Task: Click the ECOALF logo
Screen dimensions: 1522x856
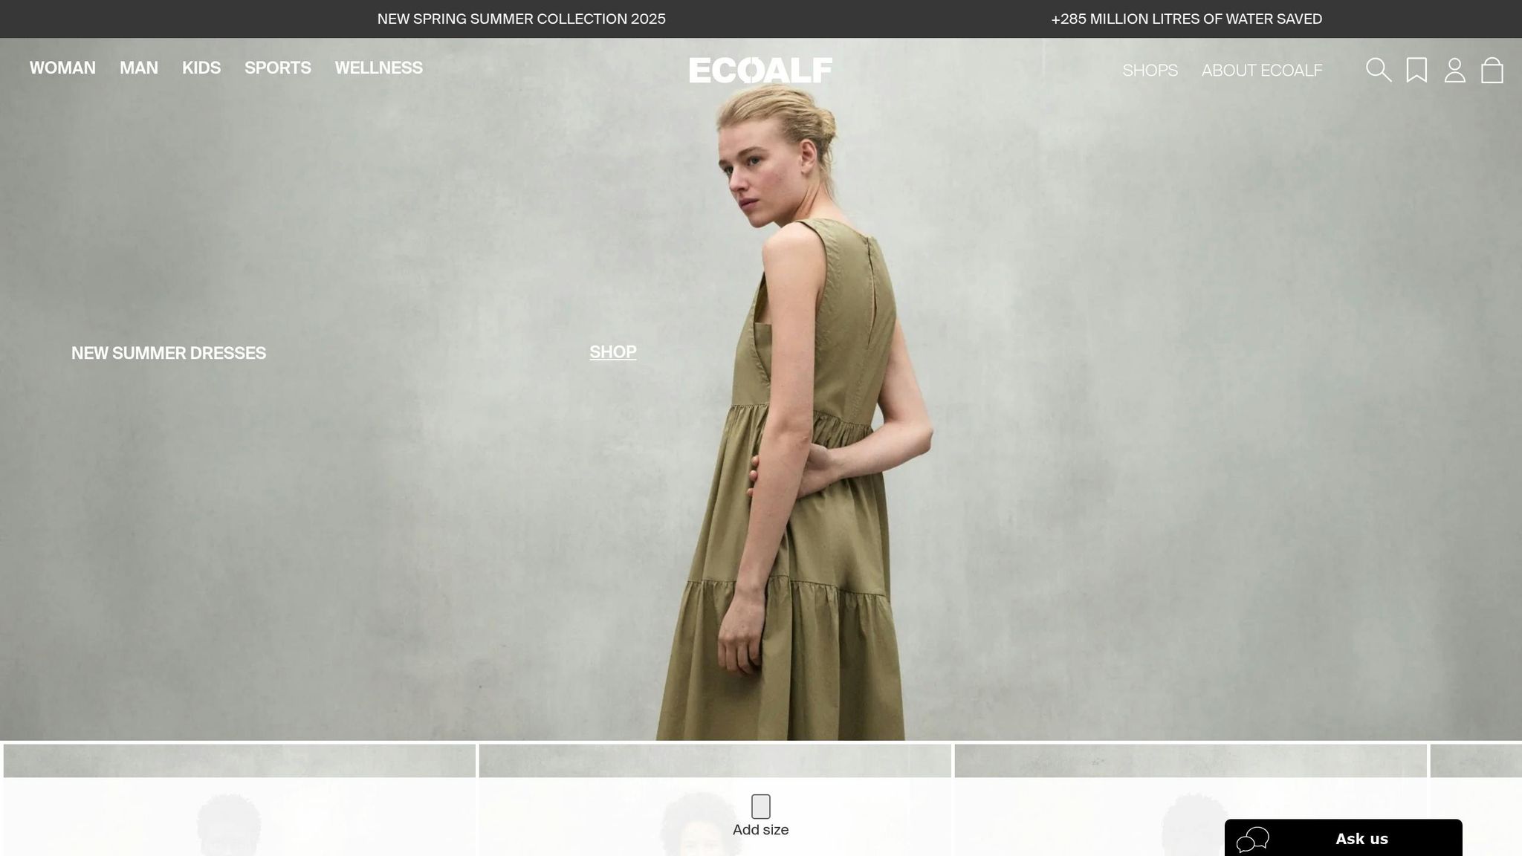Action: pyautogui.click(x=760, y=70)
